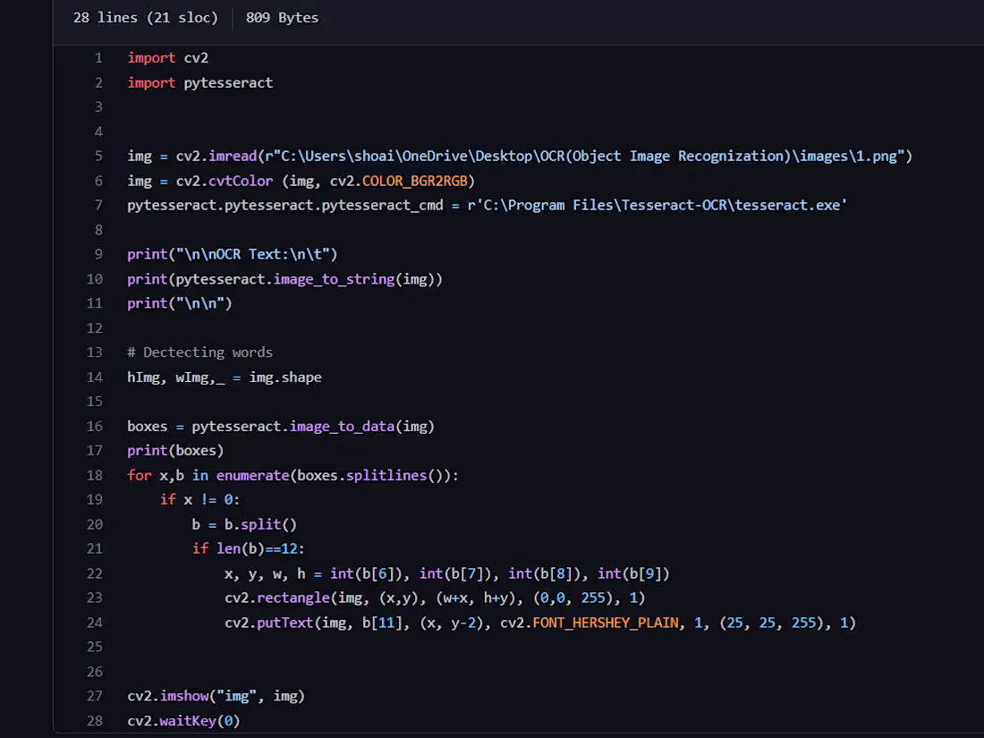
Task: Click the '809 Bytes' file size label
Action: [282, 18]
